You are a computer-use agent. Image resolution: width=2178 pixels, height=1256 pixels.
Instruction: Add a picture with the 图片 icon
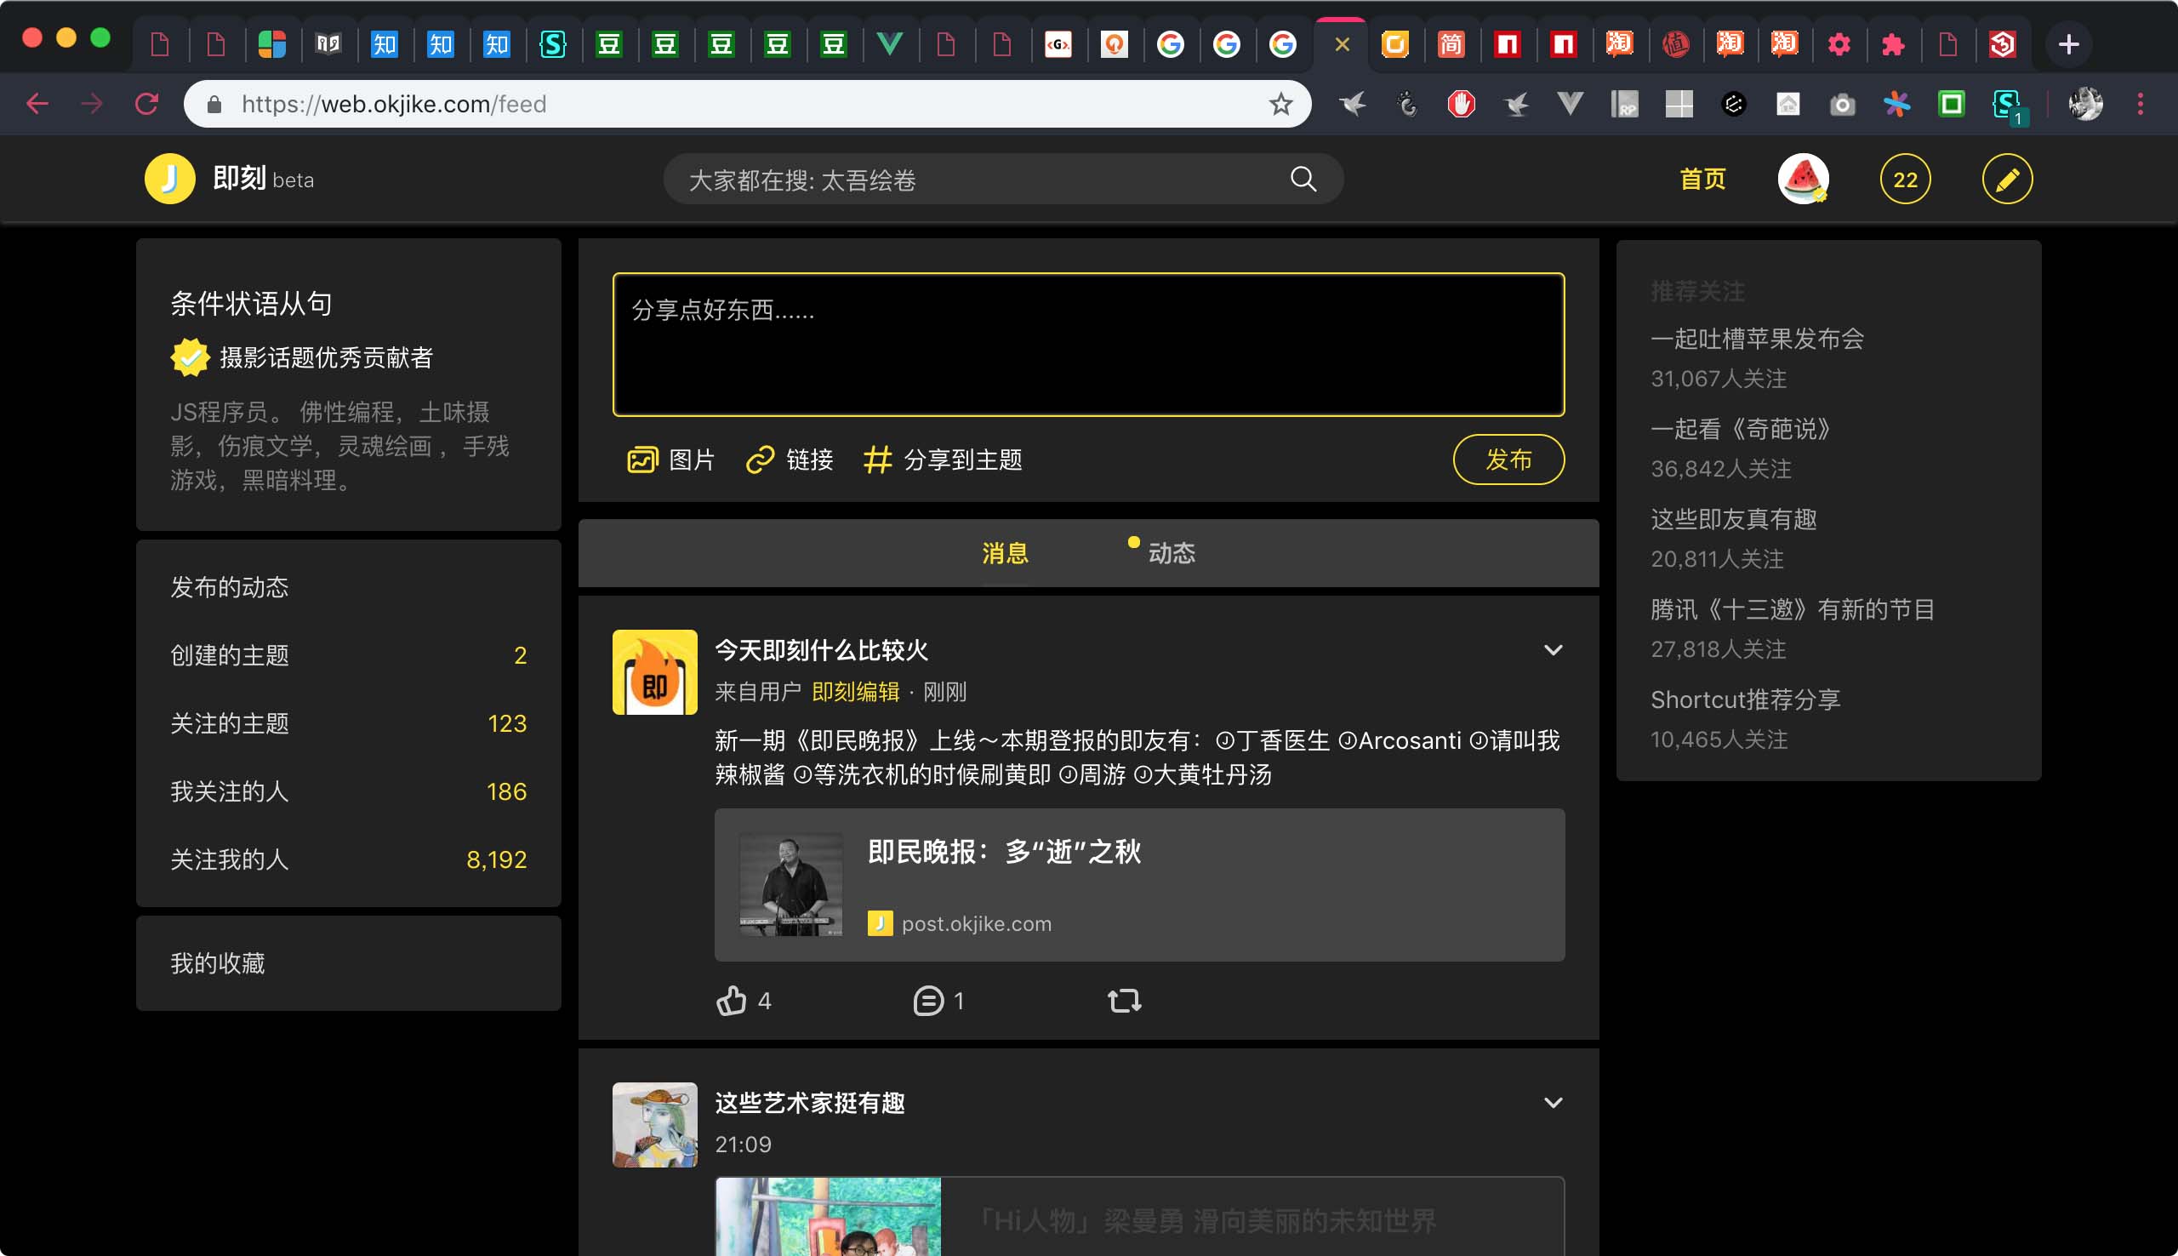click(642, 460)
